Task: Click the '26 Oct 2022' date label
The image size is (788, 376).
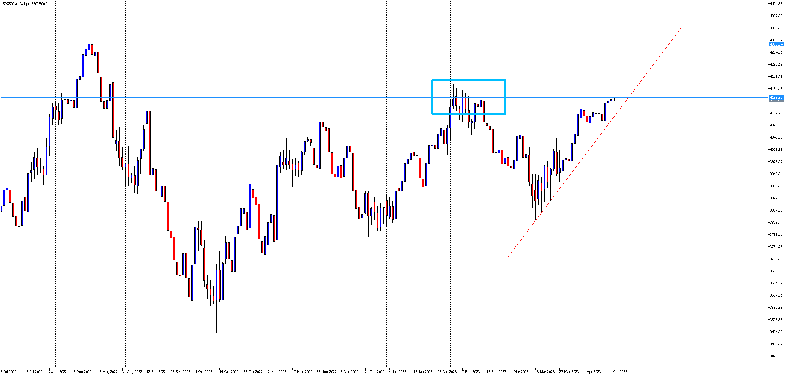Action: 253,372
